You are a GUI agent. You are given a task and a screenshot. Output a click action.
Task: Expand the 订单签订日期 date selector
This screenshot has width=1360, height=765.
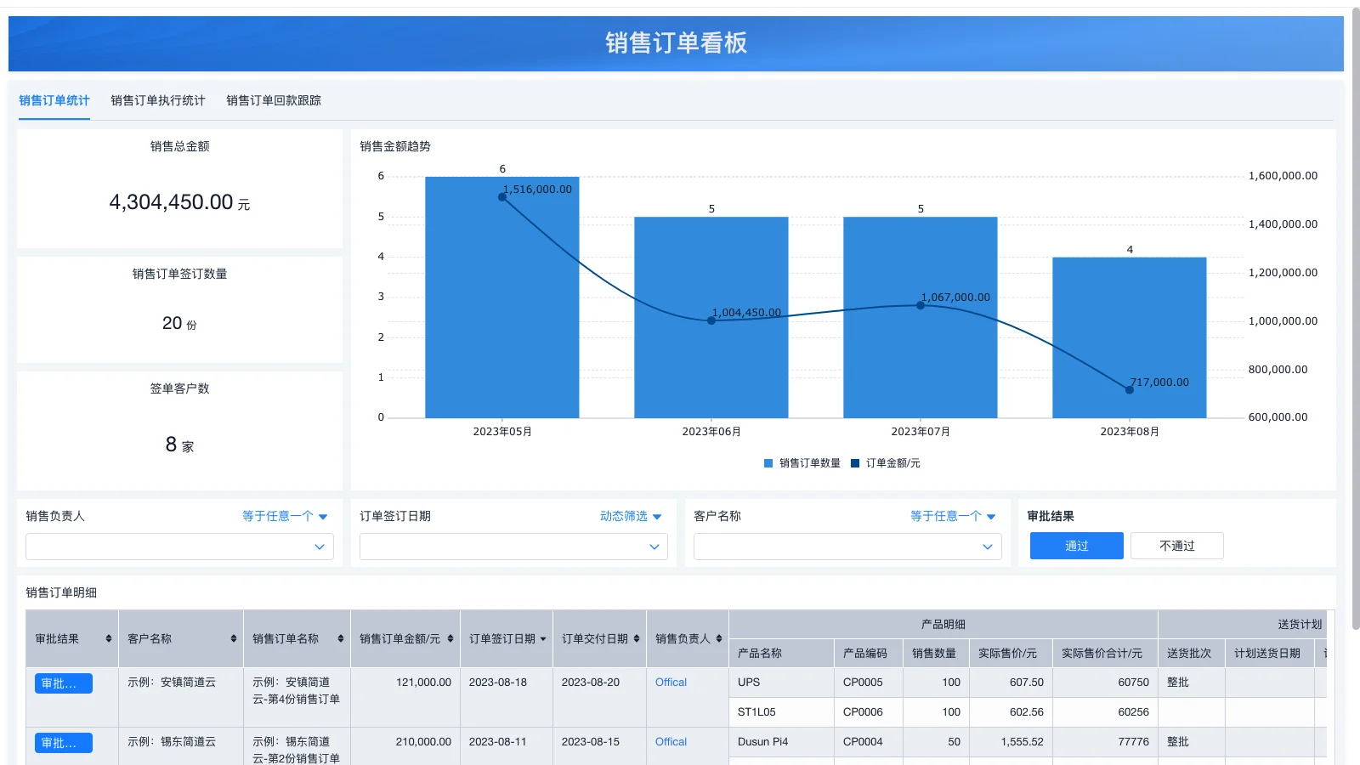(x=513, y=547)
